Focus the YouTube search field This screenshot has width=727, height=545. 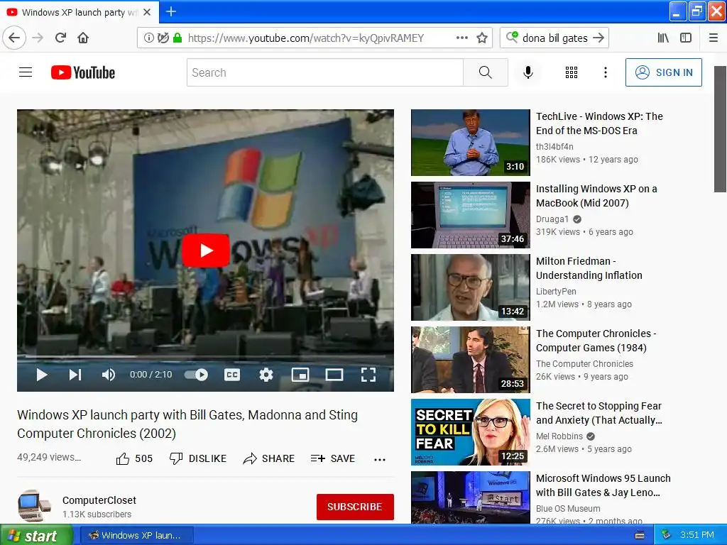[325, 72]
